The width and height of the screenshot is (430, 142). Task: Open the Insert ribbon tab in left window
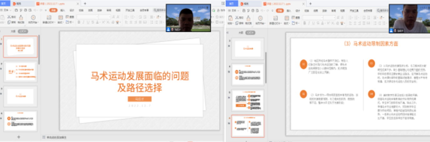63,10
